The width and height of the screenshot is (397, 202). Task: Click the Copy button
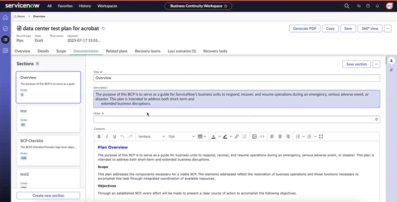[330, 29]
